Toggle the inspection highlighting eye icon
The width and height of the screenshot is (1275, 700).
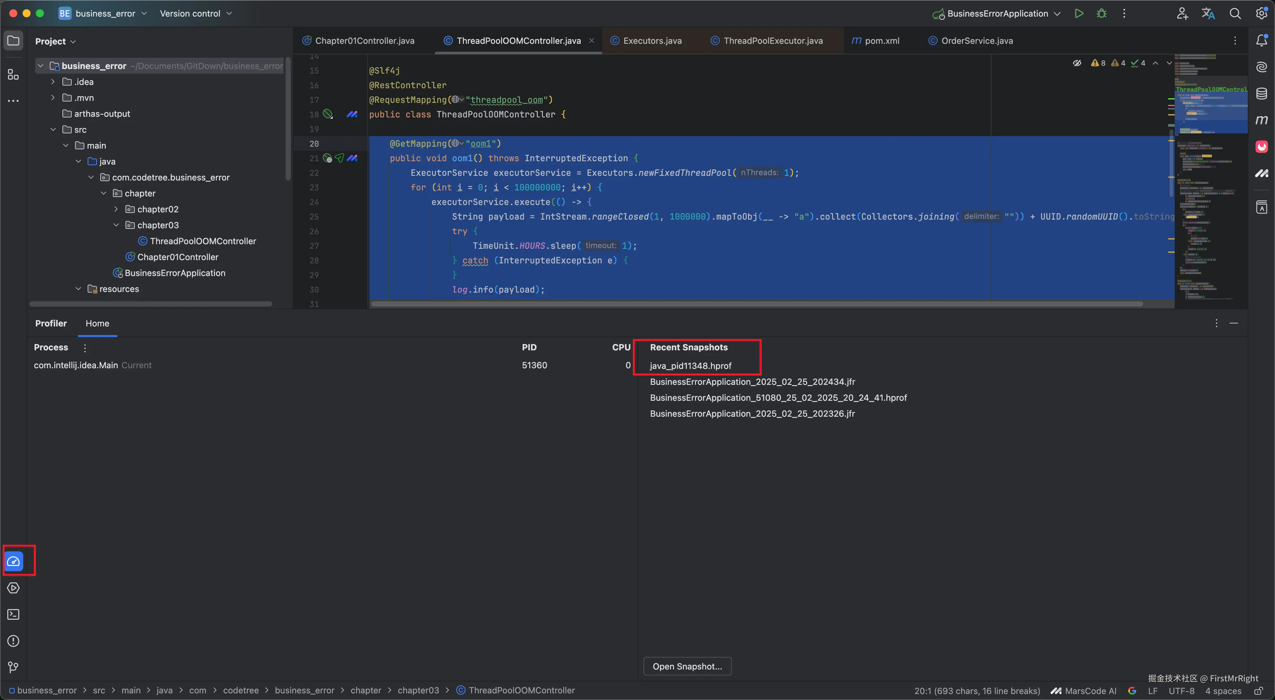pos(1076,63)
